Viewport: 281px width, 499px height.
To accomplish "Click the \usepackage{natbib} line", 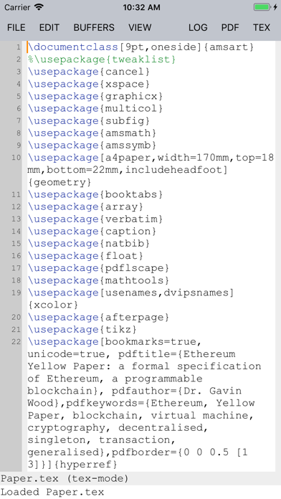I will click(89, 244).
